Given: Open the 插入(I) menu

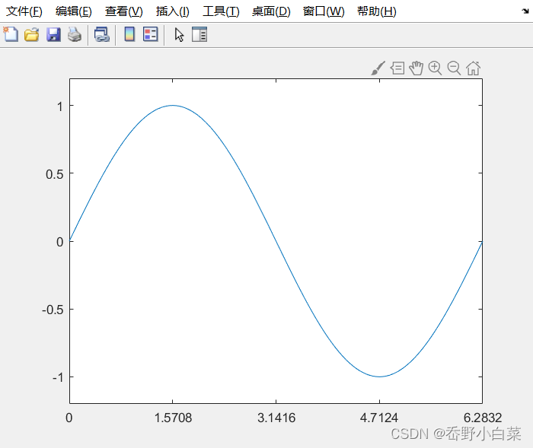Looking at the screenshot, I should (173, 11).
